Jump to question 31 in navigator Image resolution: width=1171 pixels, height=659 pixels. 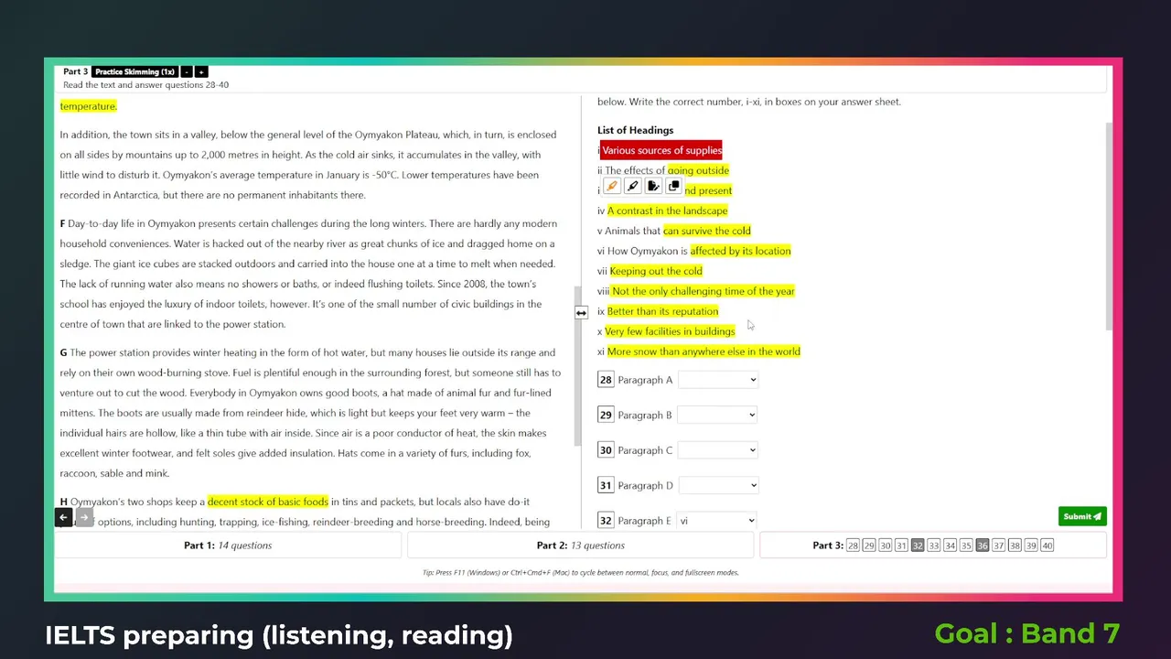tap(901, 546)
